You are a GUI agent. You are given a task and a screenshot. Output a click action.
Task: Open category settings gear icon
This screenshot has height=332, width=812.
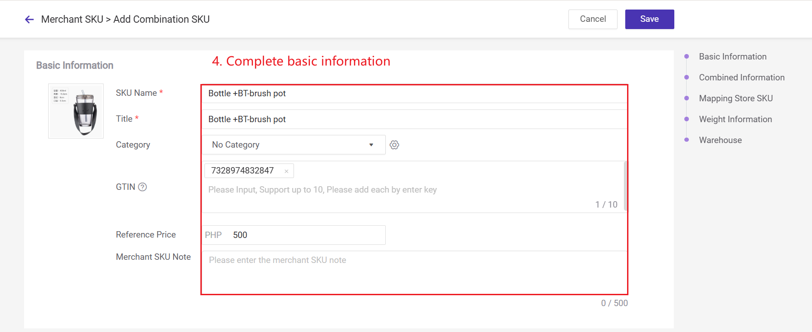coord(394,145)
